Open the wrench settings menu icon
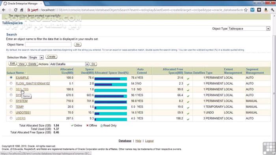276x155 pixels. click(272, 10)
